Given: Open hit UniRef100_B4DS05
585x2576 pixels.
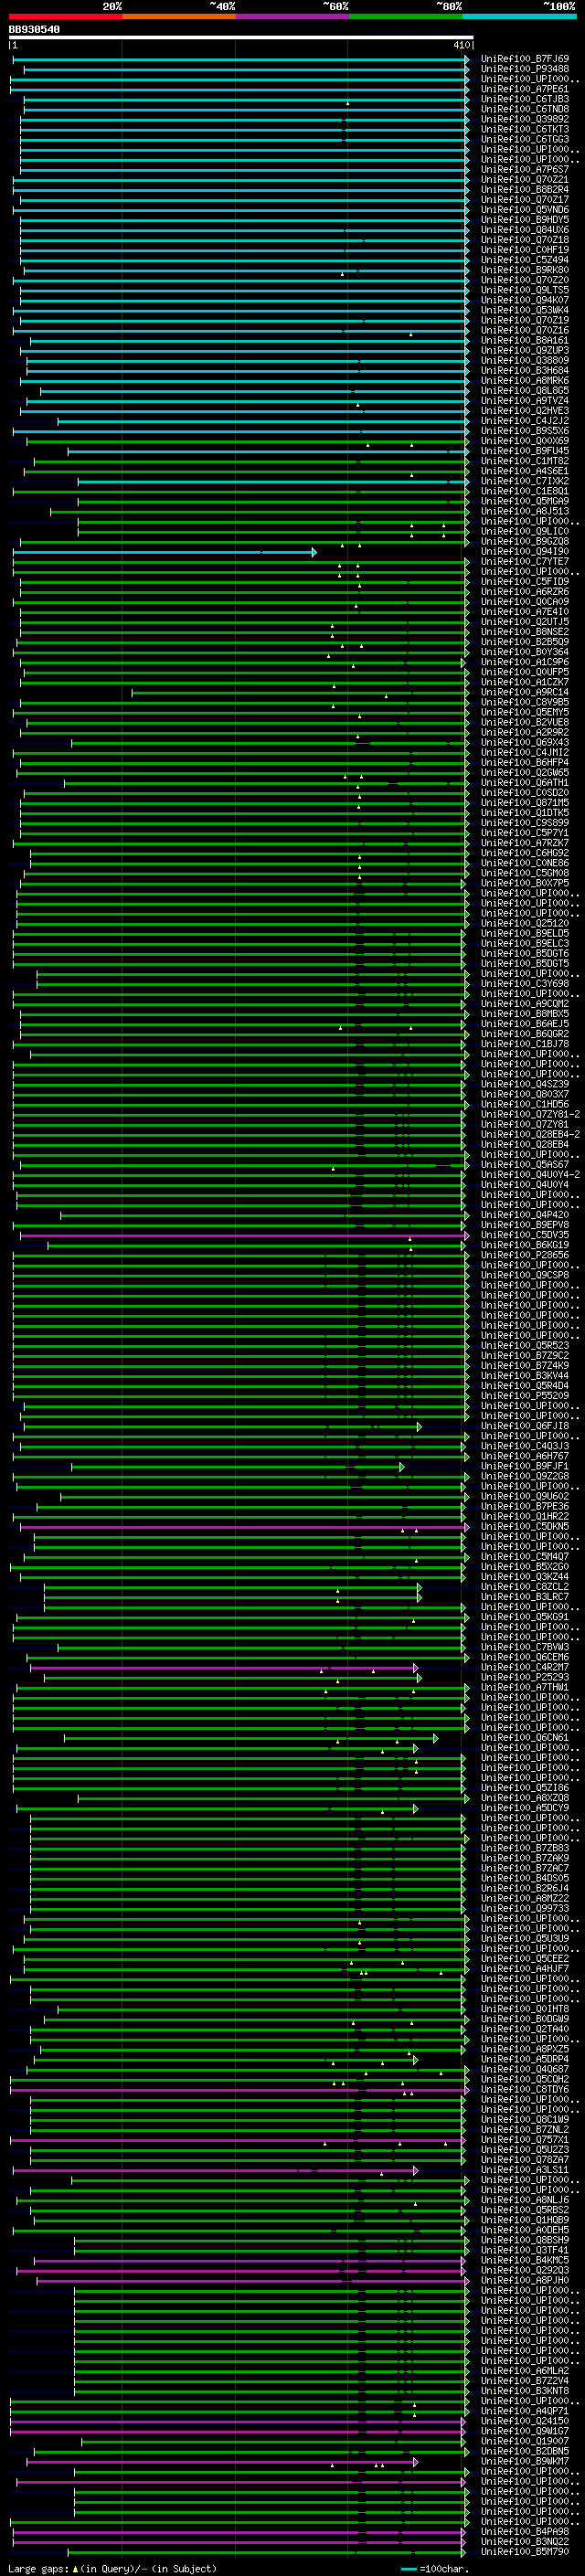Looking at the screenshot, I should click(x=524, y=1878).
